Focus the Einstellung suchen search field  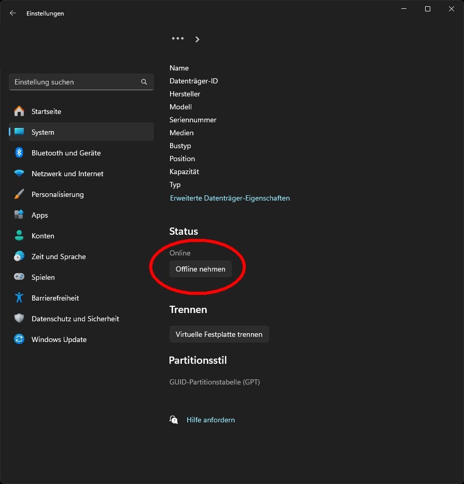81,82
